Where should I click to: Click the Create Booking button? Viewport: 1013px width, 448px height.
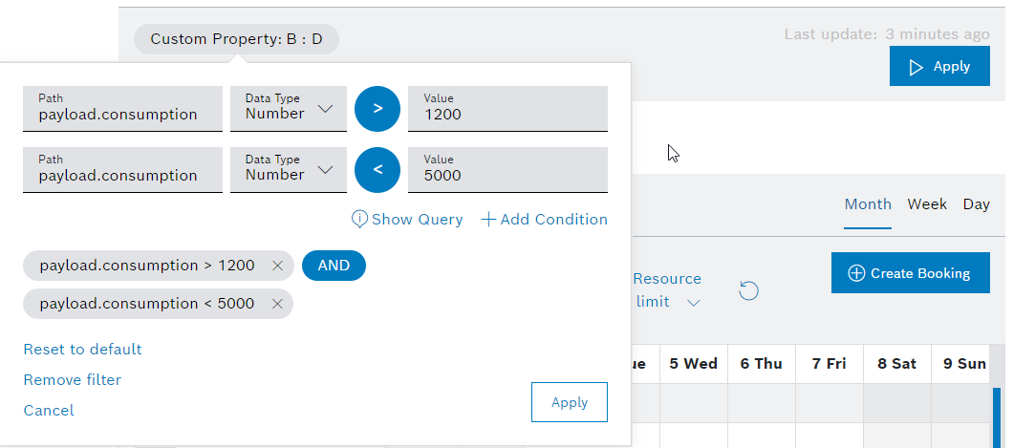pos(910,273)
